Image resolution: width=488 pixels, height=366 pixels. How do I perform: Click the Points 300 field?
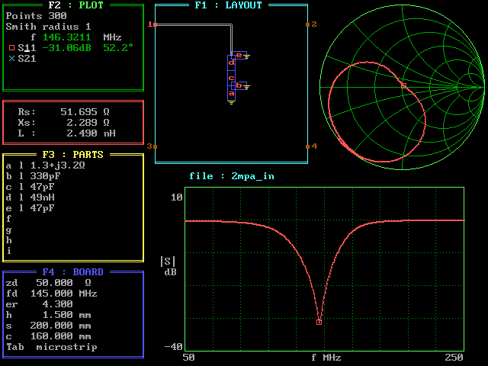(x=36, y=15)
